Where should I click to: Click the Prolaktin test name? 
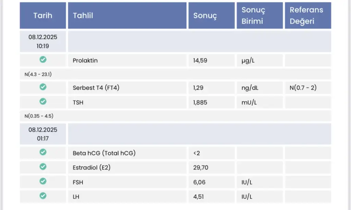tap(85, 61)
